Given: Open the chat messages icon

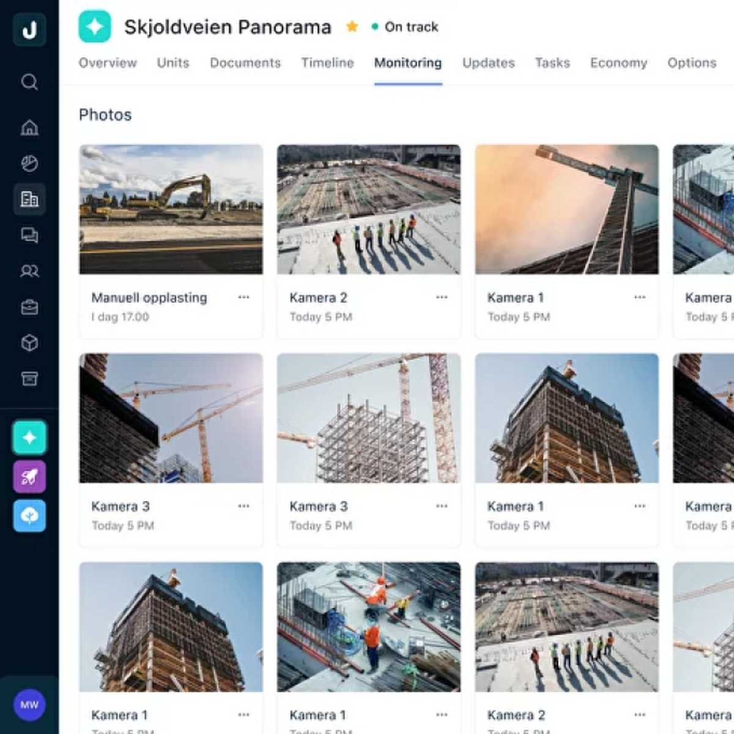Looking at the screenshot, I should point(29,235).
